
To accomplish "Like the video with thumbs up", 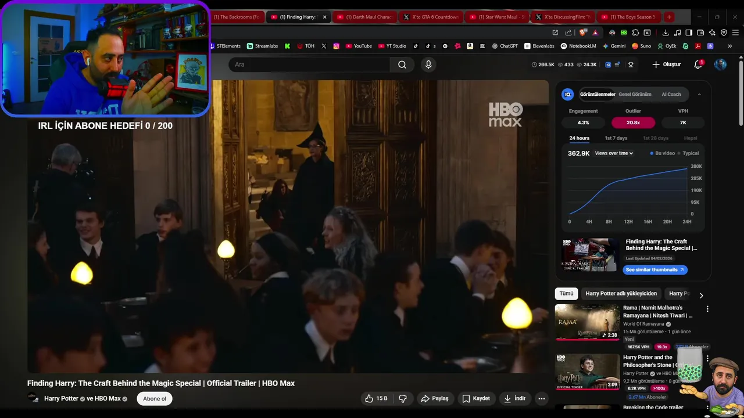I will [376, 398].
